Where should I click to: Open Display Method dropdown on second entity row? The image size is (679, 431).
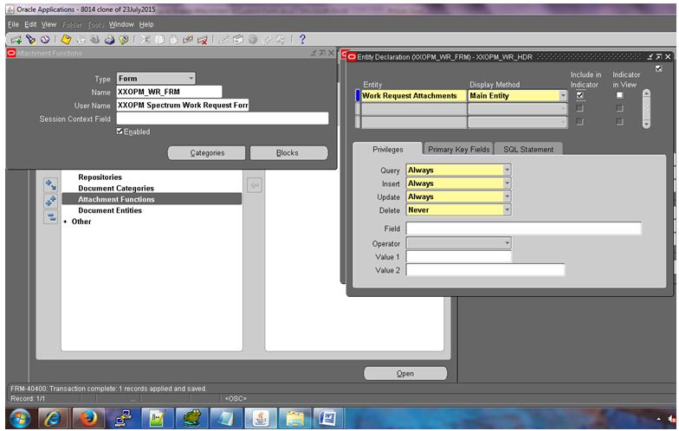(x=563, y=109)
